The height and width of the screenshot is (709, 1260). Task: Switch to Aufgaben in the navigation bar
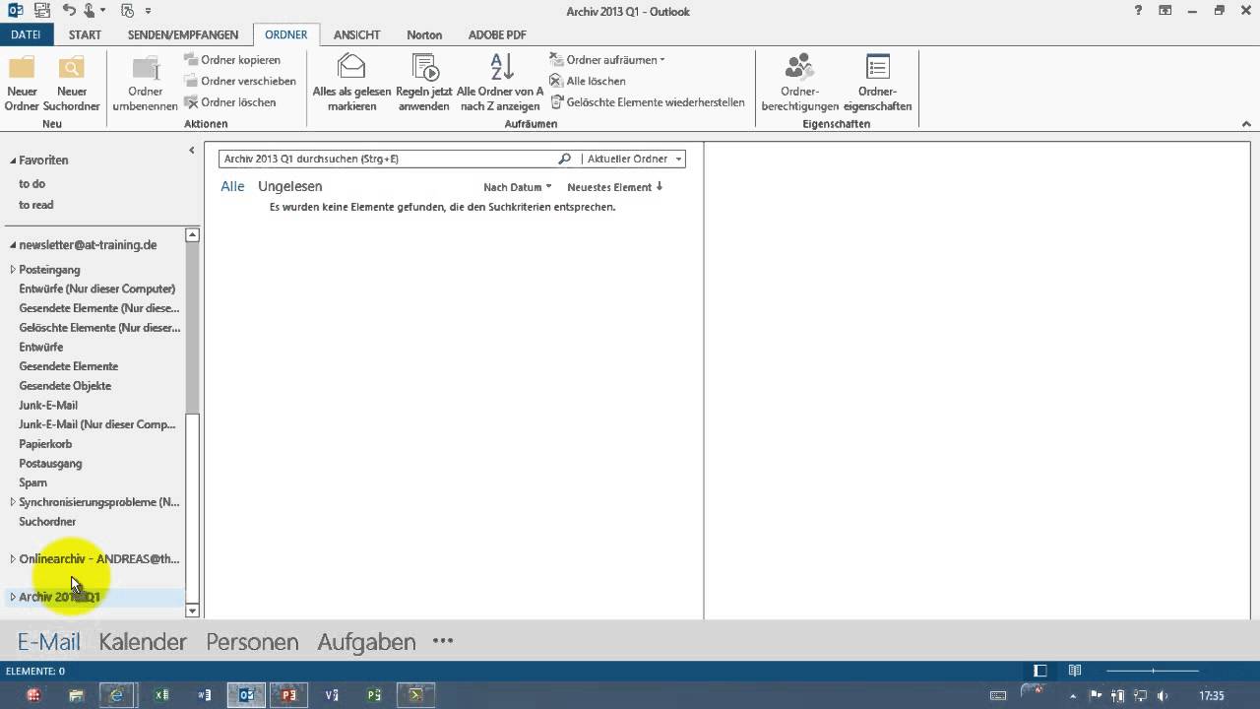coord(366,642)
